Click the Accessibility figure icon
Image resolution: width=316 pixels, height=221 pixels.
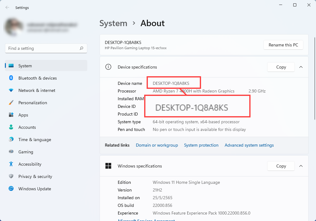[11, 164]
